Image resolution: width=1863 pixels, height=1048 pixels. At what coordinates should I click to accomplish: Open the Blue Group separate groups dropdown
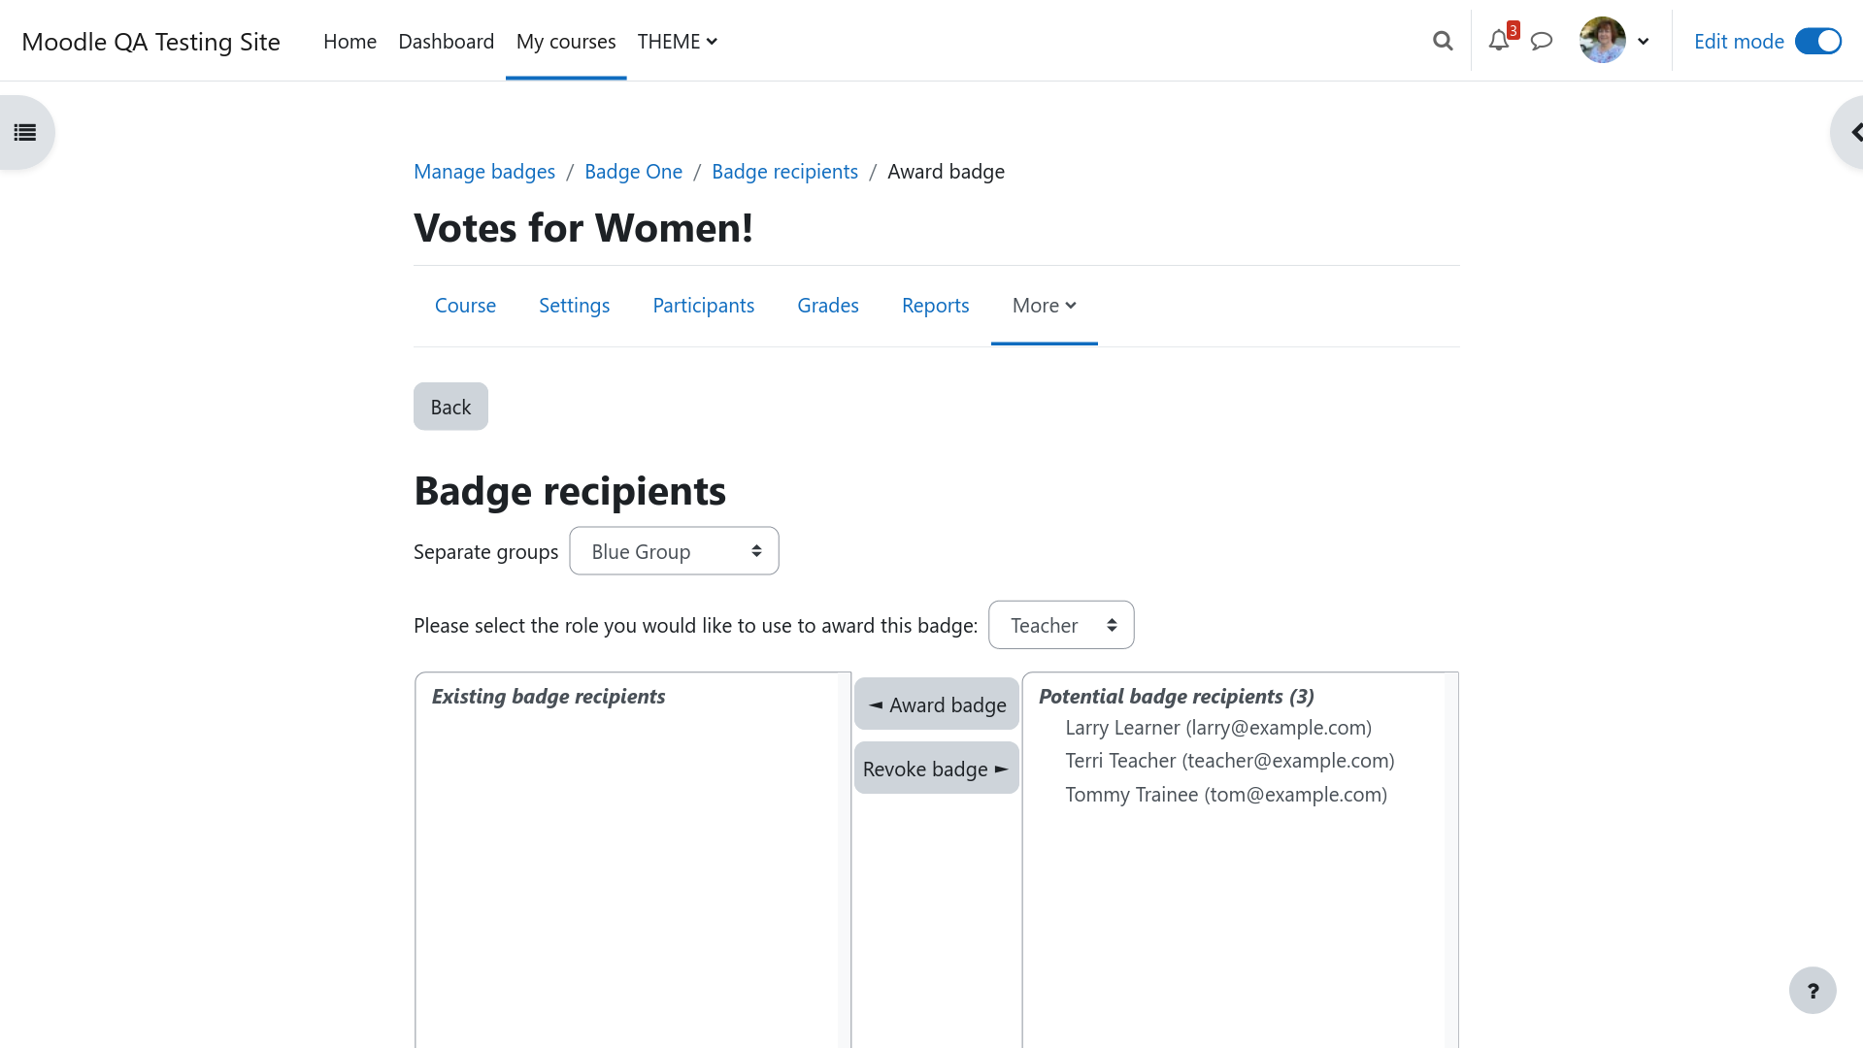[674, 551]
